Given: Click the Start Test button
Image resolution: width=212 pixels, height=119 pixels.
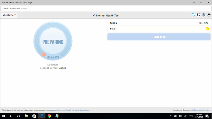Looking at the screenshot, I should [x=159, y=37].
